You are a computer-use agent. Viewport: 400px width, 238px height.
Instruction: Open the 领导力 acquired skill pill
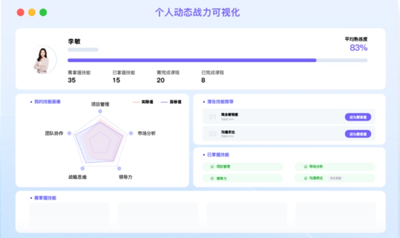242,178
